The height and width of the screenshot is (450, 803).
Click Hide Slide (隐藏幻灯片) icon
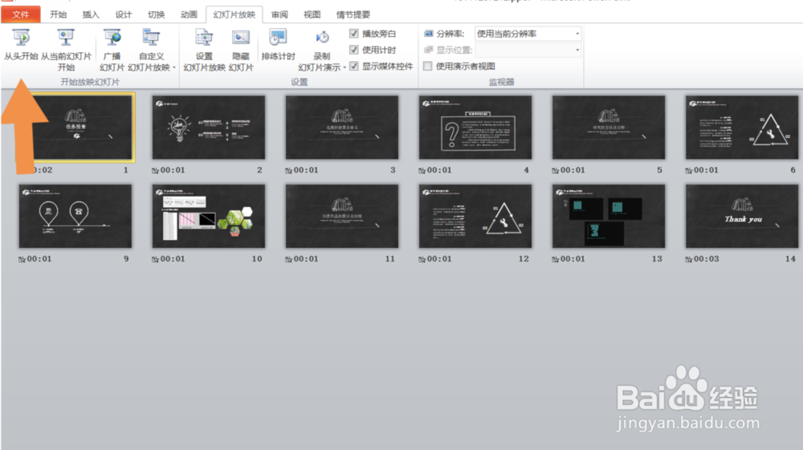(241, 38)
